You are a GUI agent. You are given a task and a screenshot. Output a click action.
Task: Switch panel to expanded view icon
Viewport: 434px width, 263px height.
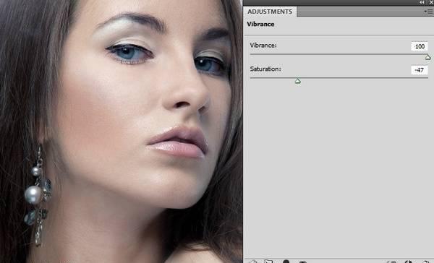coord(268,262)
